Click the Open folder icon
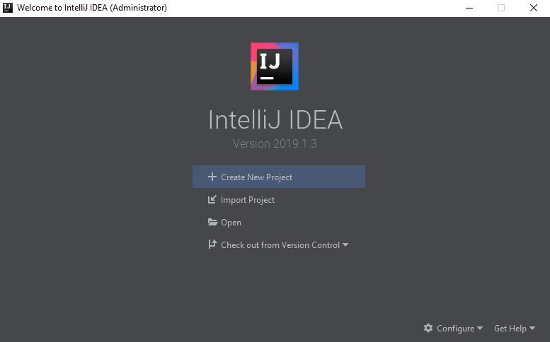 (212, 222)
